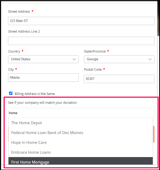Choose Federal Home Loan Bank of Des Moines
Viewport: 160px width, 170px height.
tap(81, 133)
